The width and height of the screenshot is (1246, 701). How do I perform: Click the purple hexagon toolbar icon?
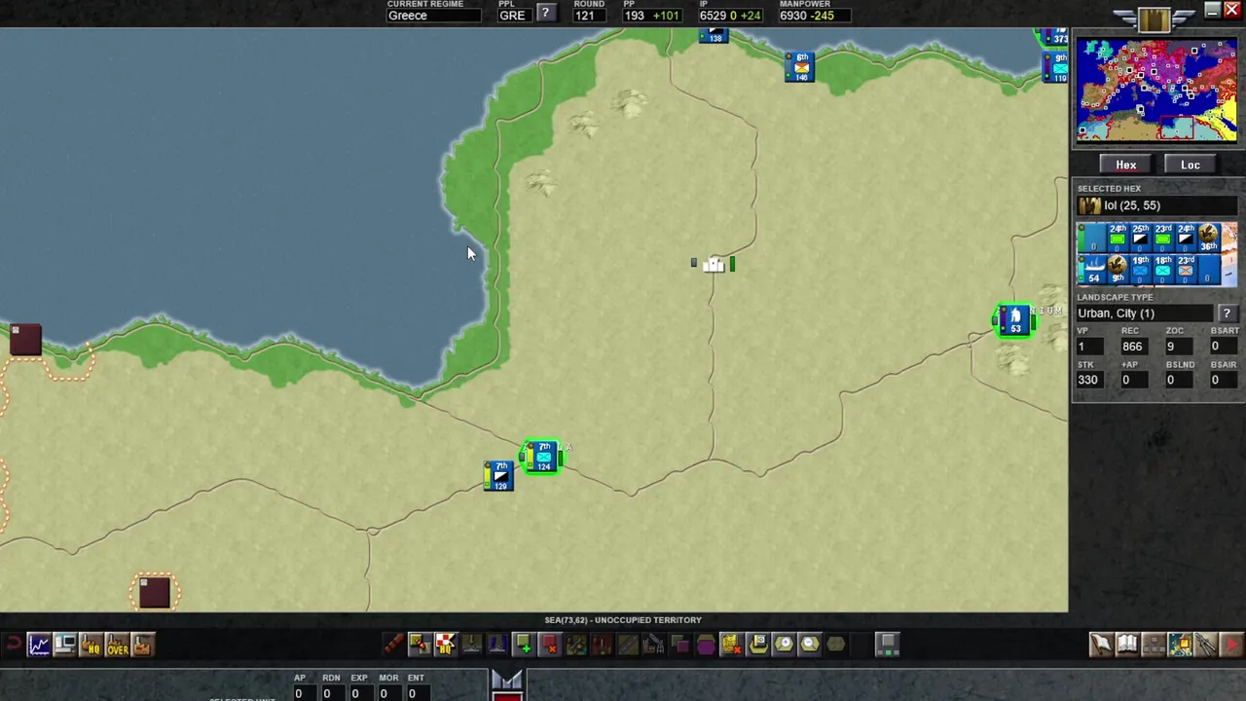(x=706, y=645)
